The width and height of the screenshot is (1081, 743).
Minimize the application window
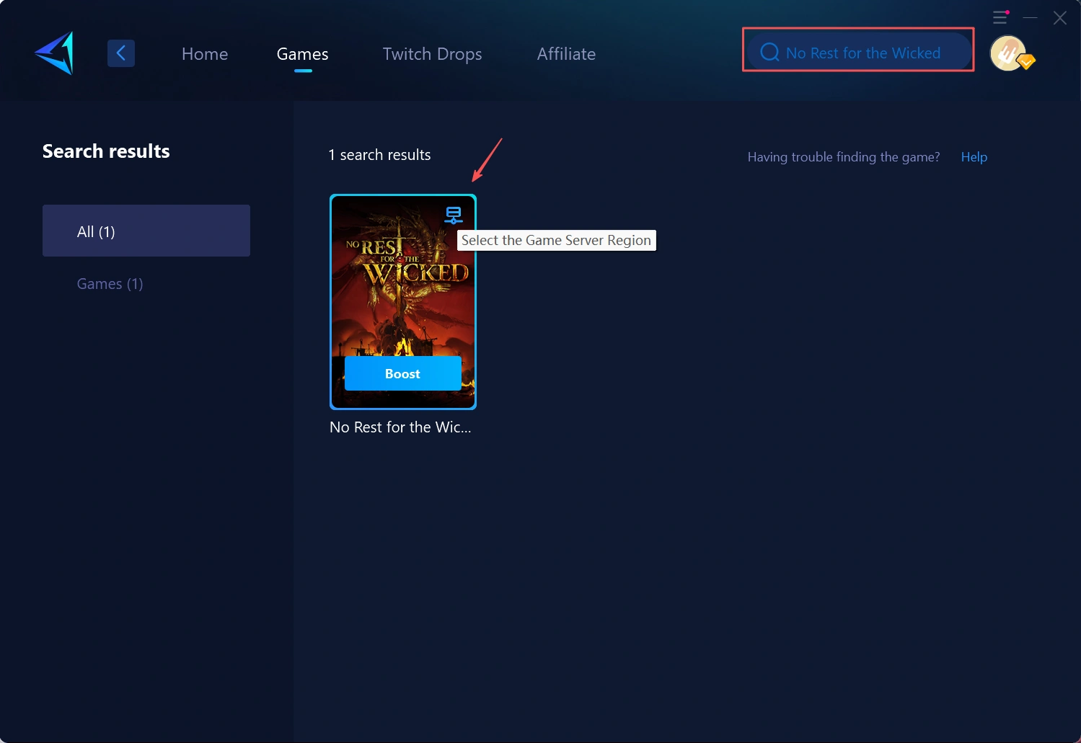click(x=1030, y=17)
